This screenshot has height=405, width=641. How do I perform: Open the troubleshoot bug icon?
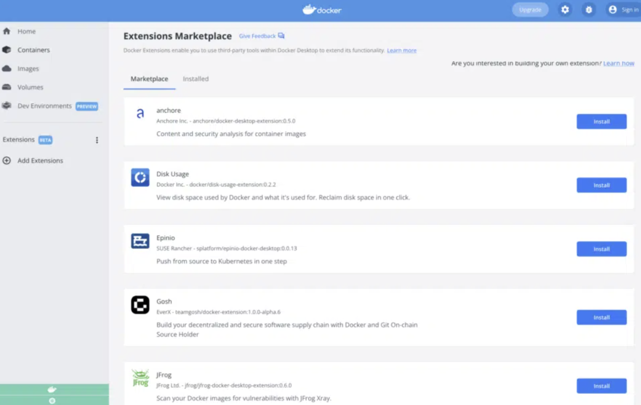(x=589, y=10)
